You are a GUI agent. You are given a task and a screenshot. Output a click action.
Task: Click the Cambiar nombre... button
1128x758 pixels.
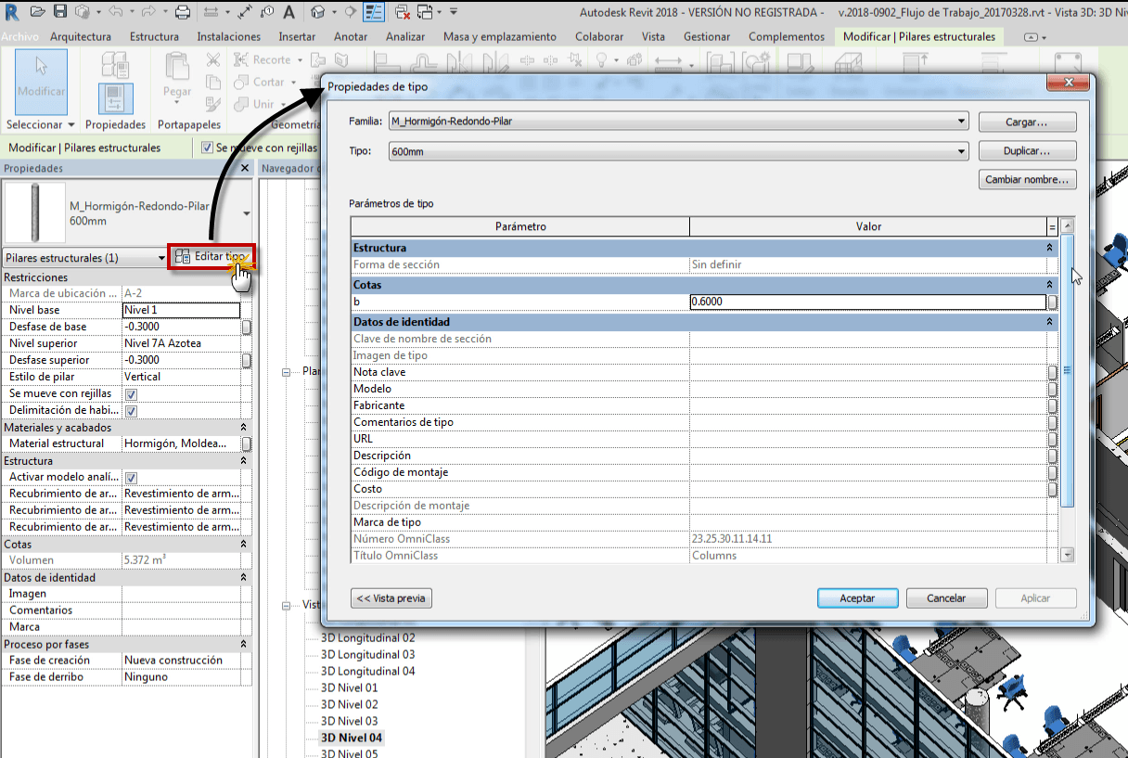[x=1027, y=180]
